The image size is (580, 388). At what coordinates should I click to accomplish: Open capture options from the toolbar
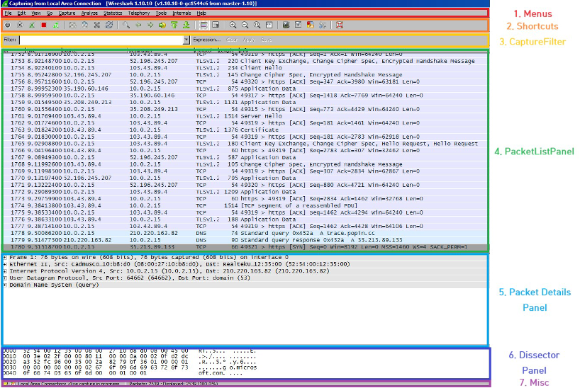[20, 25]
